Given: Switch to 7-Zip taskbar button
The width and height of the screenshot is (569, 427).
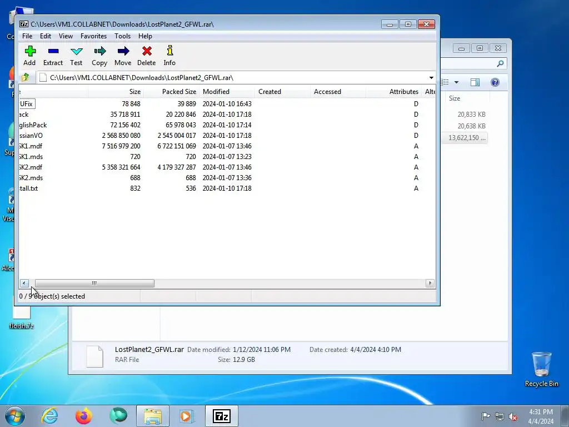Looking at the screenshot, I should 221,416.
